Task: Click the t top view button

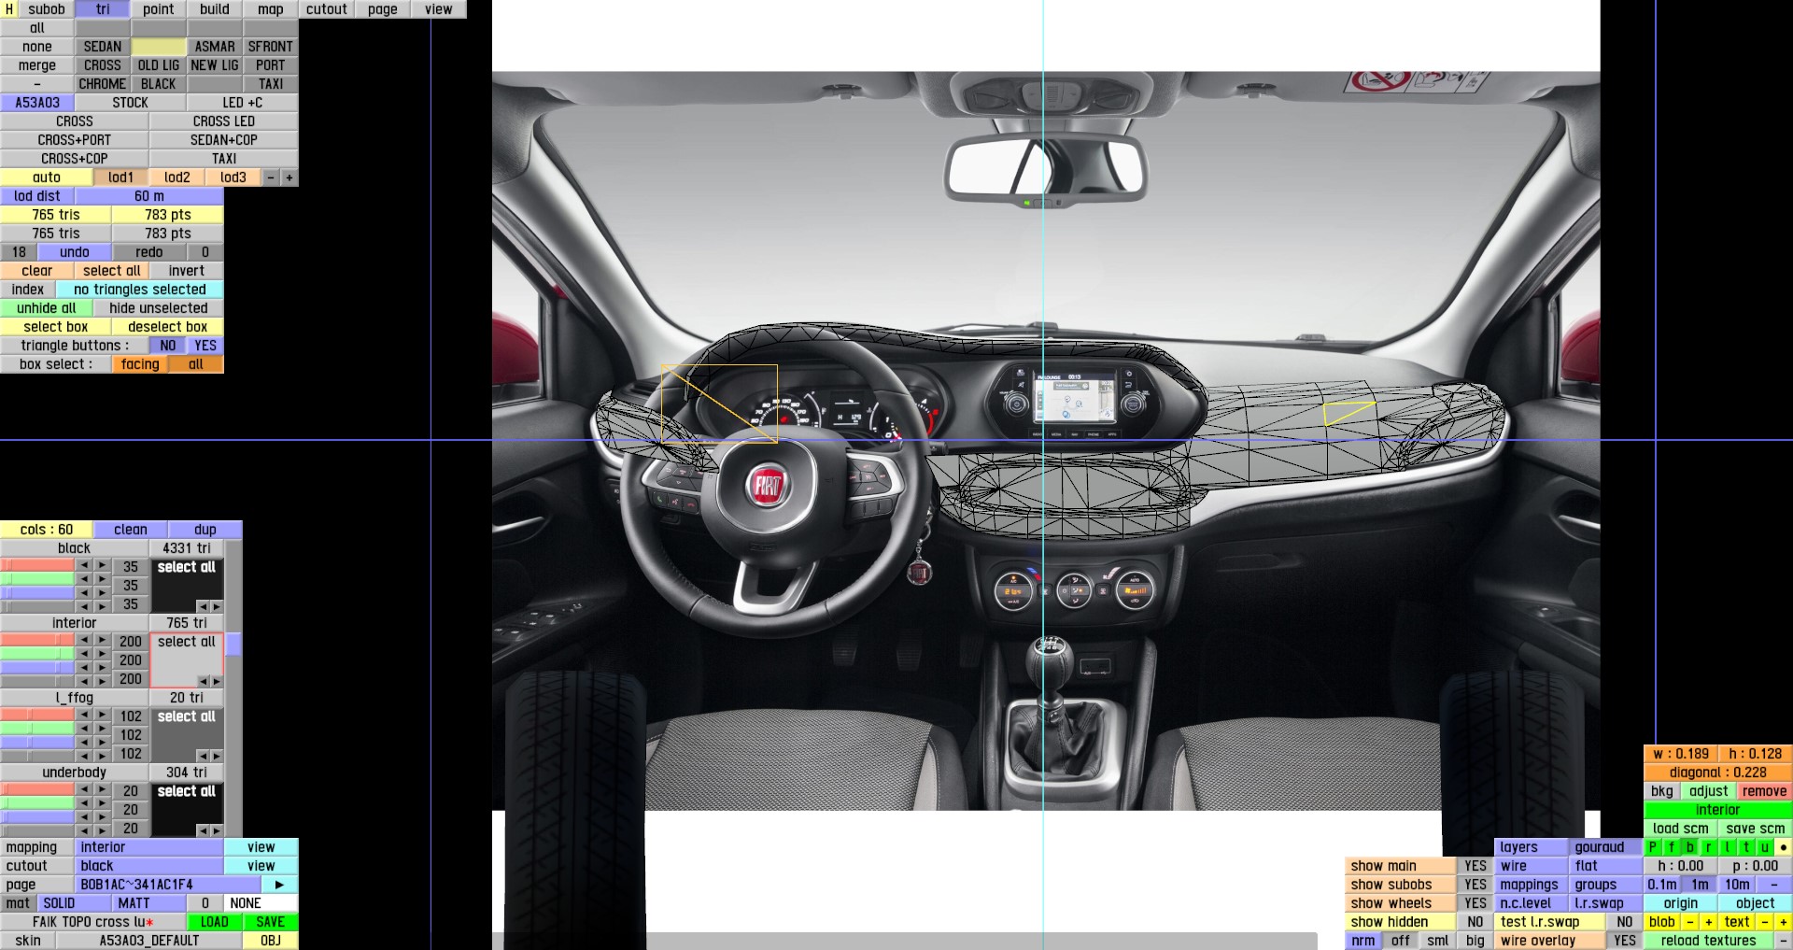Action: pos(1746,847)
